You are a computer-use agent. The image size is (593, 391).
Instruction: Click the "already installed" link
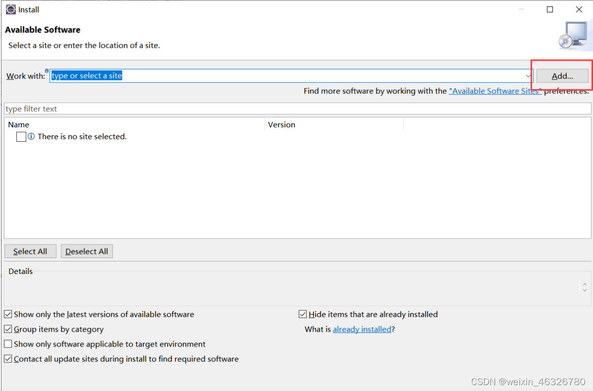pos(362,329)
